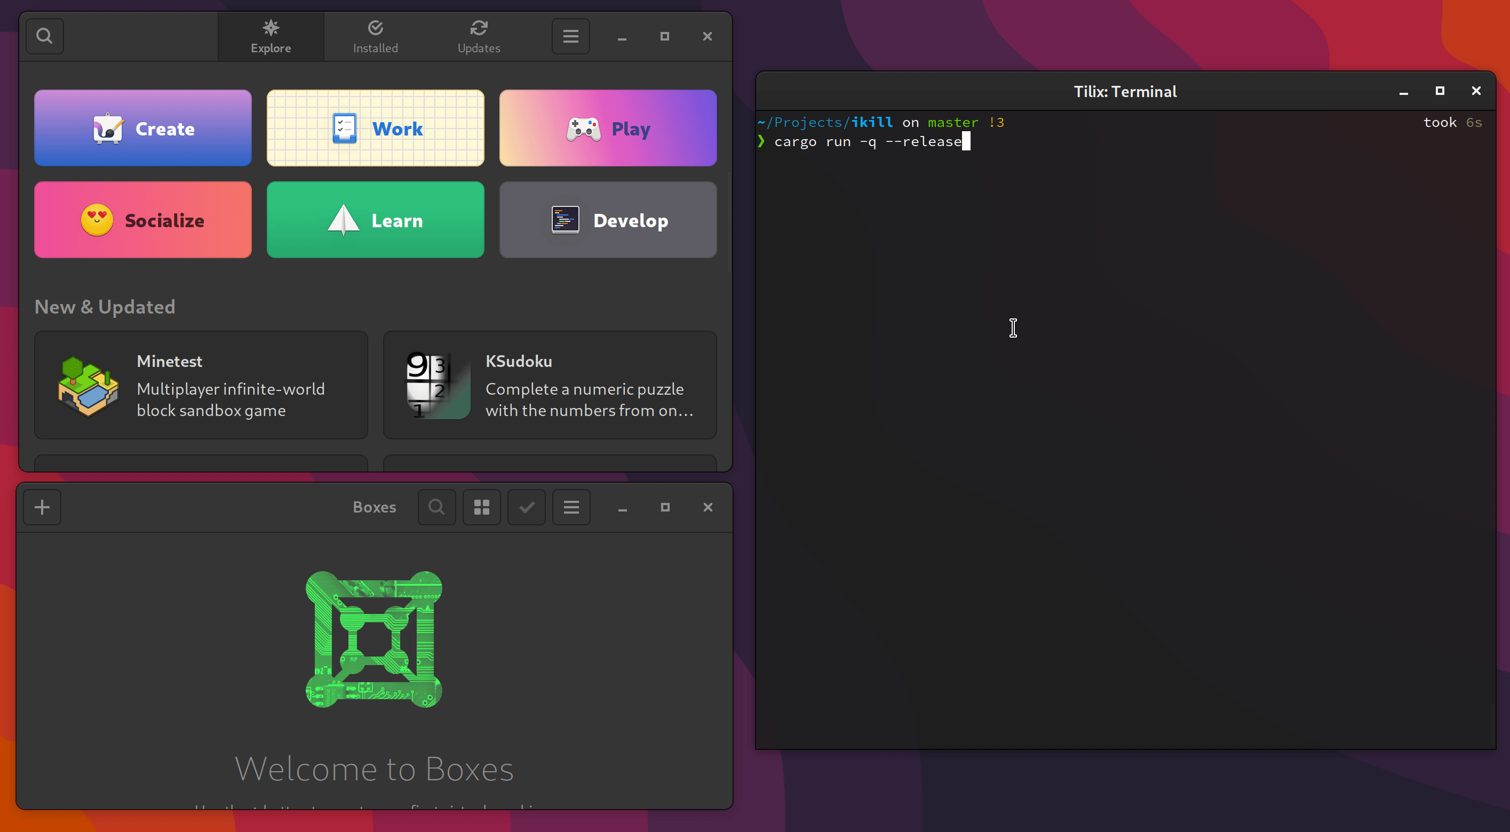Switch to the Updates tab

pyautogui.click(x=478, y=36)
